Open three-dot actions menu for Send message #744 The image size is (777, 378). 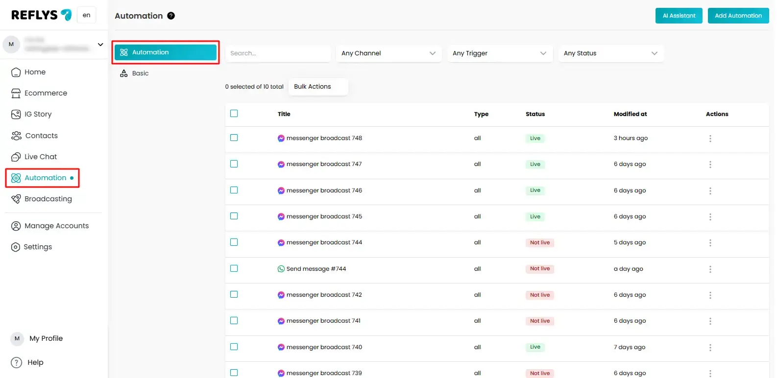click(x=710, y=269)
